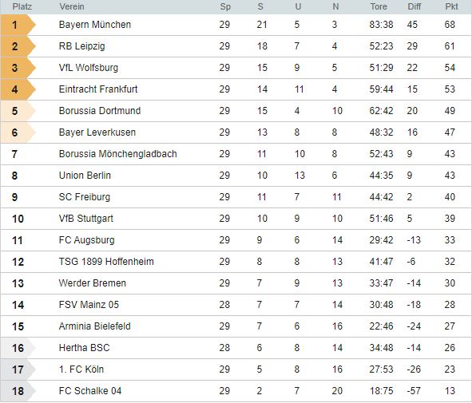This screenshot has height=403, width=472.
Task: Click the orange rank 4 position badge
Action: coord(18,89)
